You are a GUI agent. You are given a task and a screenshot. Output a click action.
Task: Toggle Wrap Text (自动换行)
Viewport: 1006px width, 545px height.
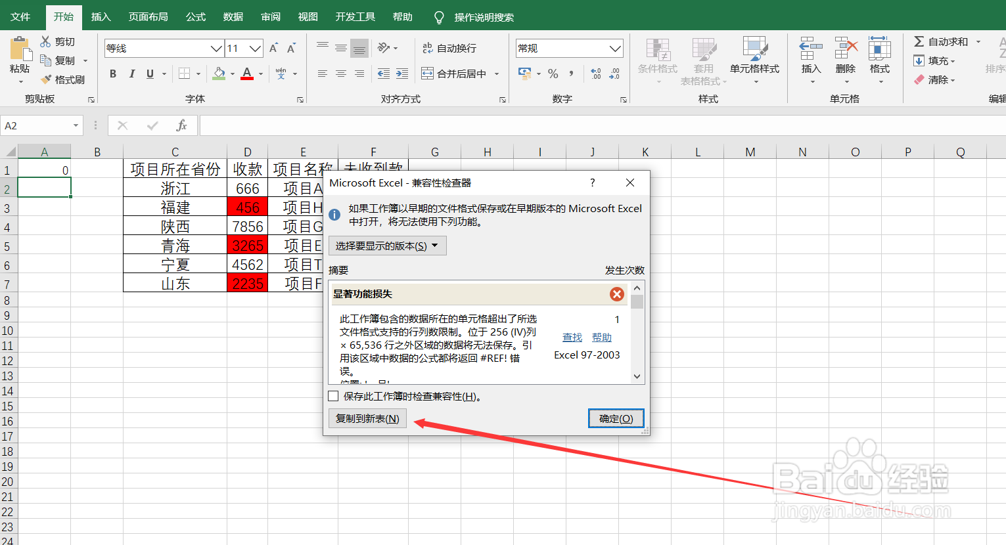point(450,48)
